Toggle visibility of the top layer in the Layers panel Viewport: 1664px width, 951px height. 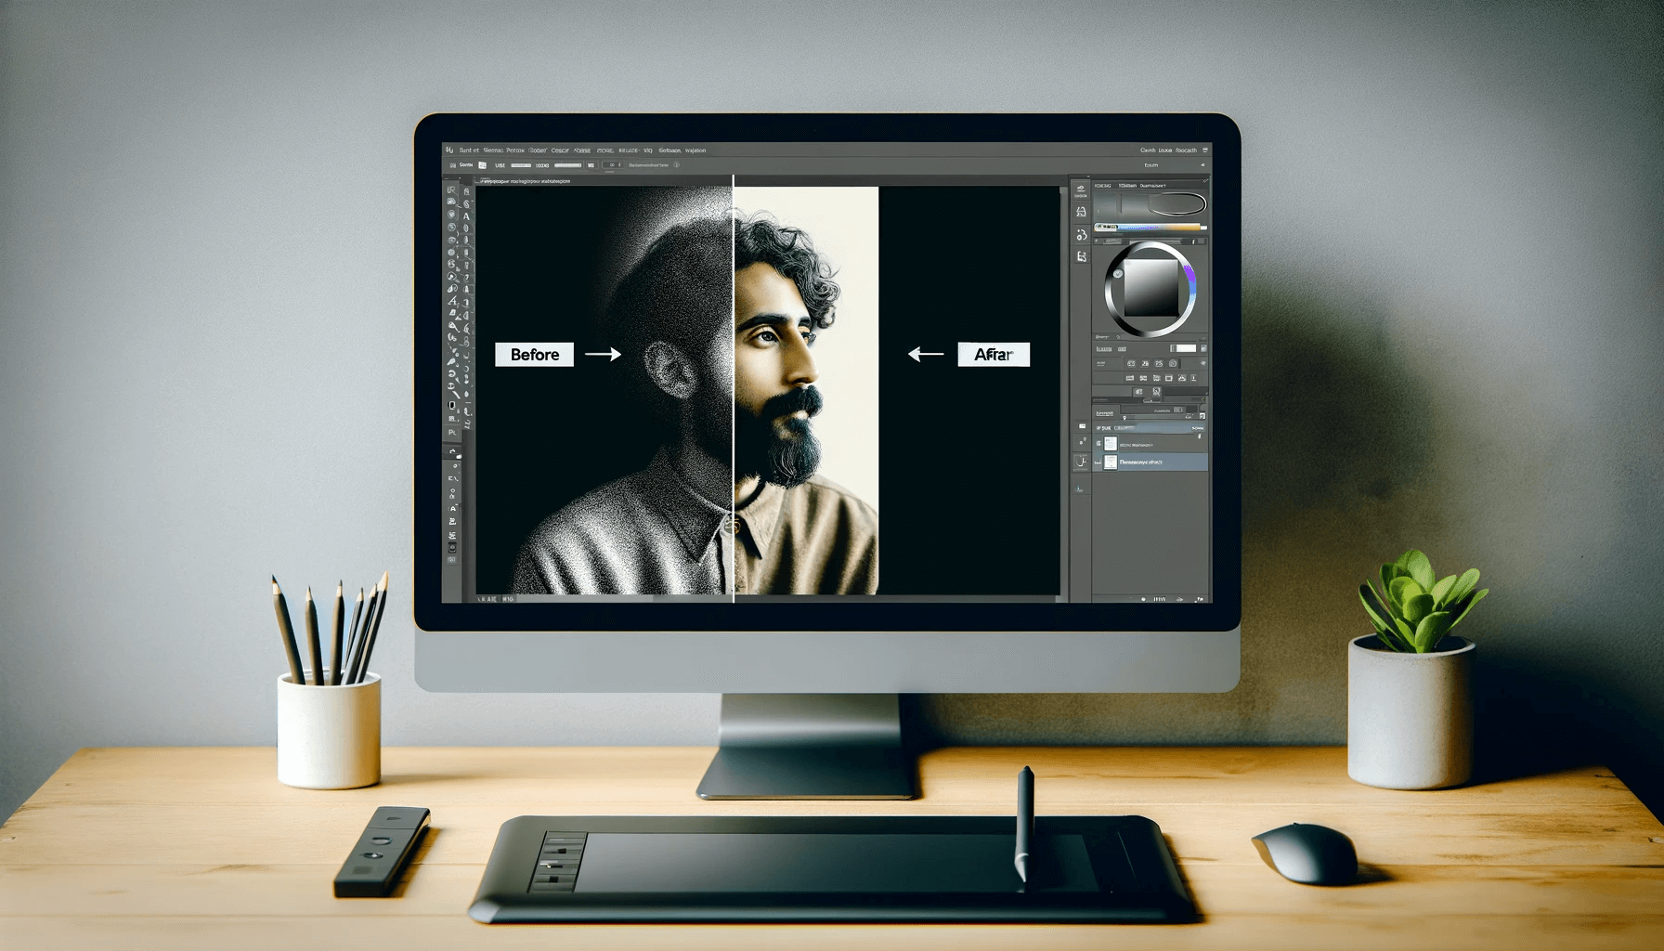[1100, 442]
